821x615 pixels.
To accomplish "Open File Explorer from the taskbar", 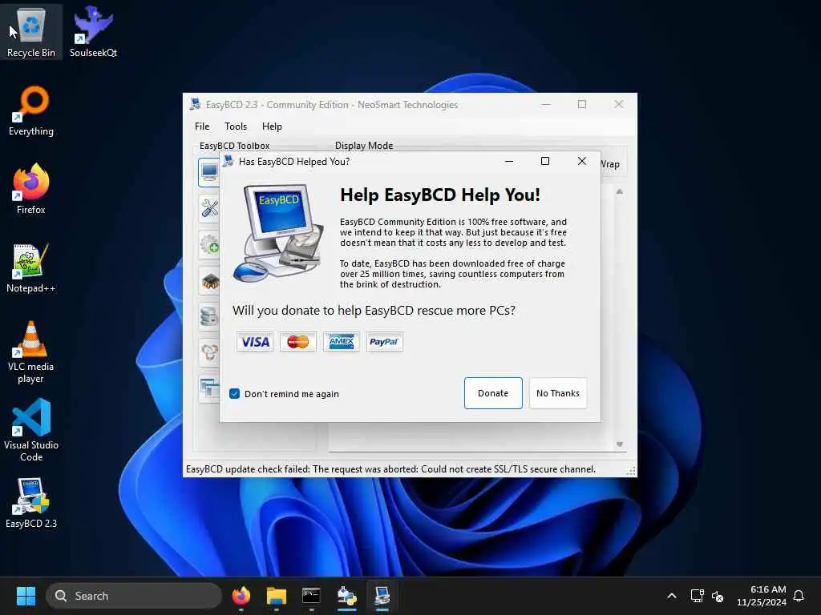I will click(x=277, y=596).
